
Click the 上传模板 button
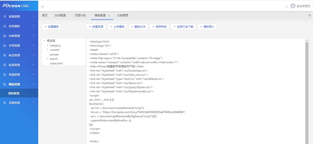pos(117,27)
